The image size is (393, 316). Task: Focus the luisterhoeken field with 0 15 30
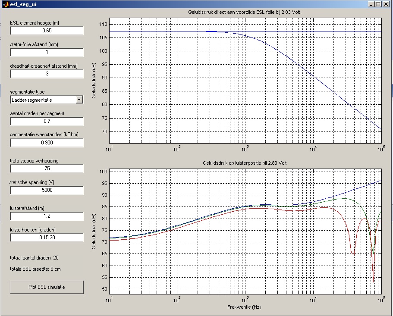point(47,238)
